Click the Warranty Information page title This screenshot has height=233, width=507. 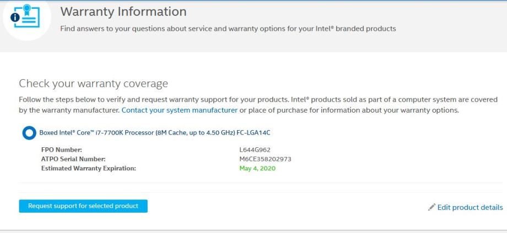[123, 12]
